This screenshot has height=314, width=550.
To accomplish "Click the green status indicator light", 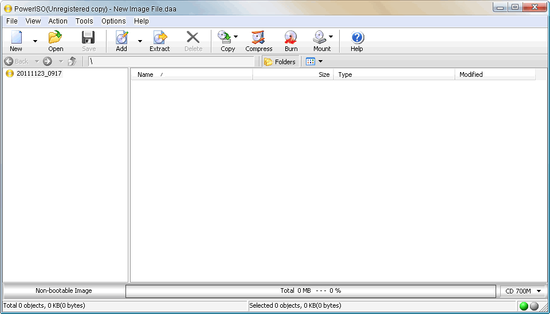I will 524,306.
